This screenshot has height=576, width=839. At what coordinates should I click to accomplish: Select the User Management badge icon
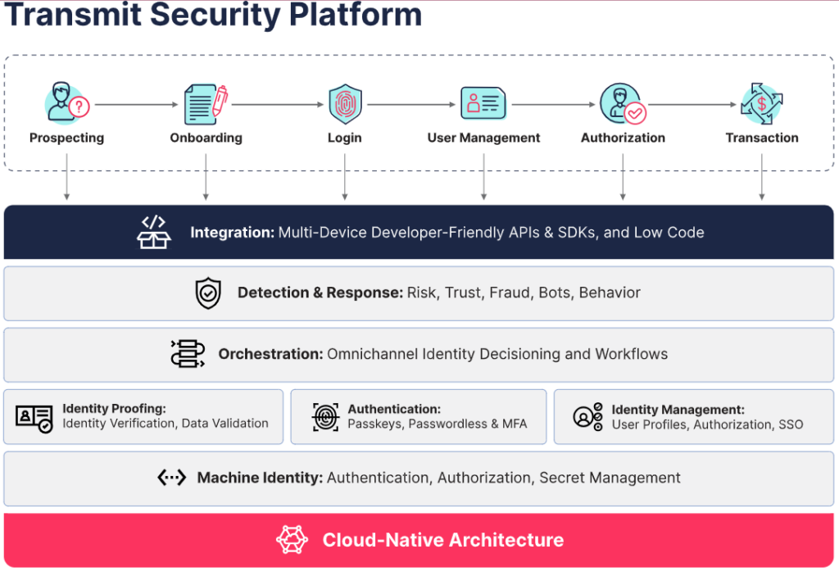(483, 103)
